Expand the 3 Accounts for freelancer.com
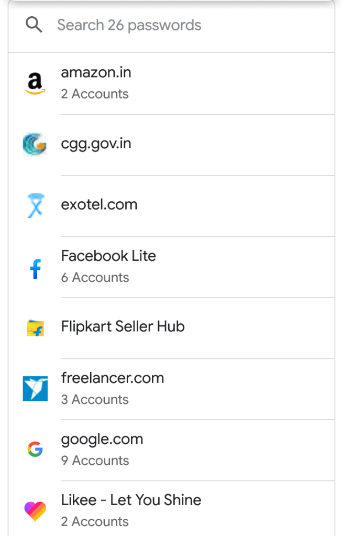Image resolution: width=342 pixels, height=536 pixels. pos(95,400)
